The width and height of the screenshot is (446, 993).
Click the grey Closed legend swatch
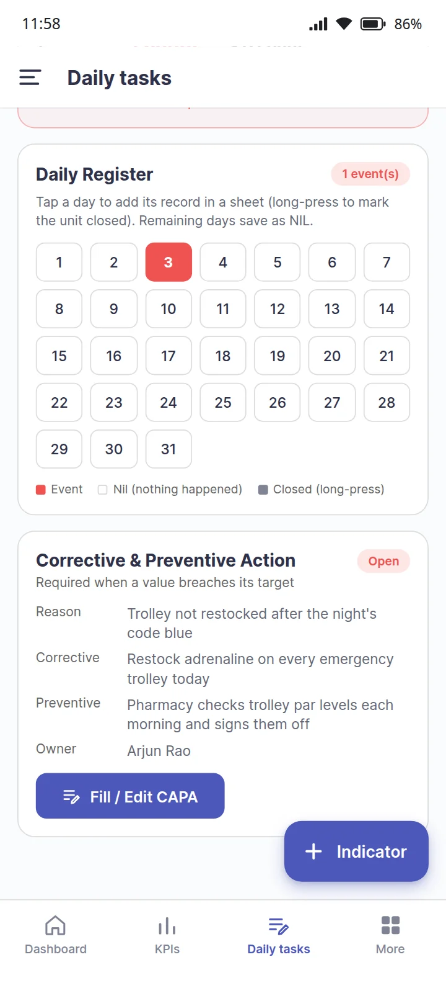pyautogui.click(x=263, y=490)
